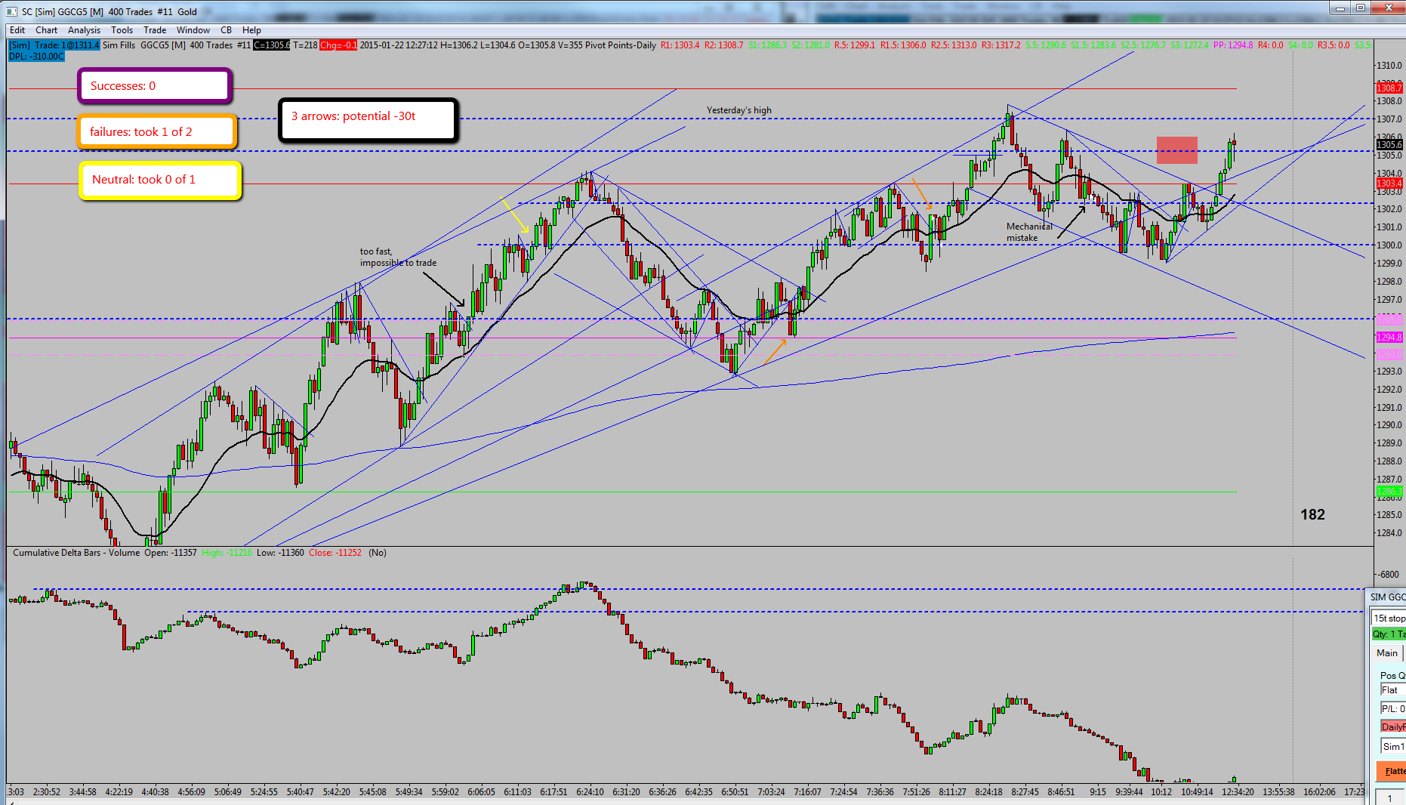Click the 'High: -11216' delta value
Image resolution: width=1406 pixels, height=805 pixels.
pyautogui.click(x=227, y=553)
